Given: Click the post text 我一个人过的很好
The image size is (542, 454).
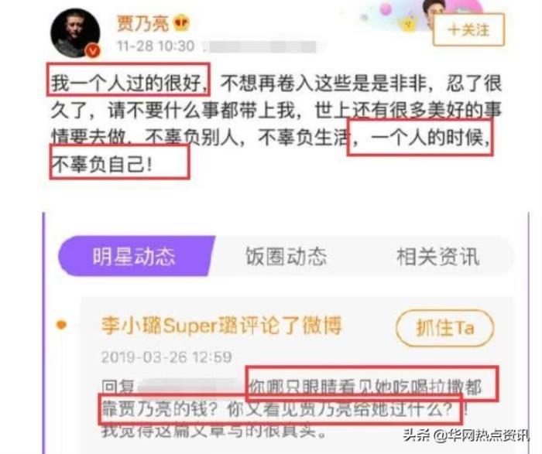Looking at the screenshot, I should (126, 83).
